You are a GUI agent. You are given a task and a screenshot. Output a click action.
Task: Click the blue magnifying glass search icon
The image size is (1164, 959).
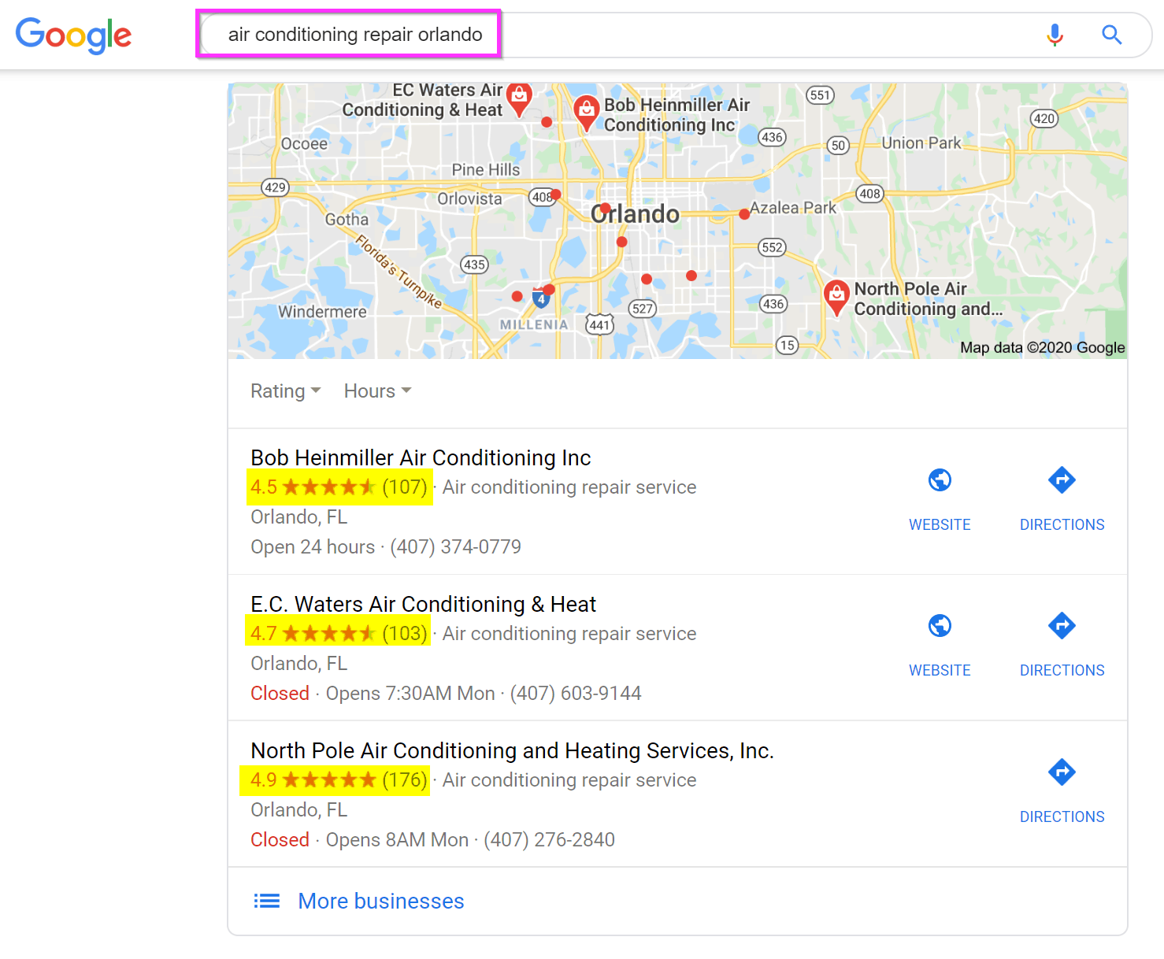[x=1111, y=35]
